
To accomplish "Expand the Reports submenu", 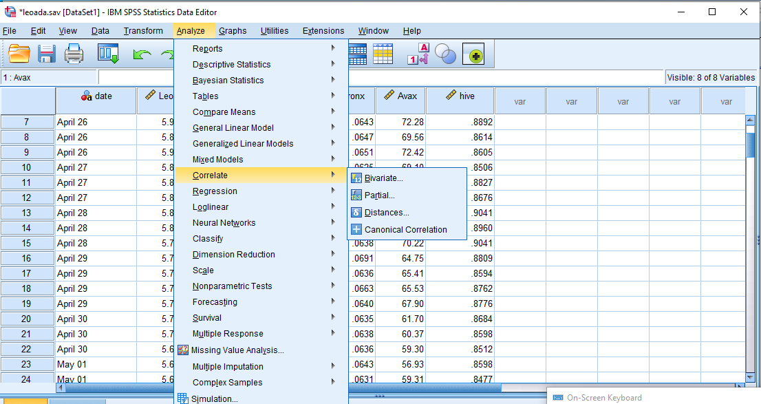I will tap(261, 49).
